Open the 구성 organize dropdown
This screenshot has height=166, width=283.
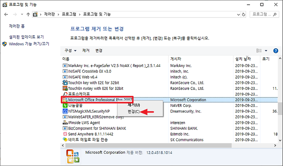pyautogui.click(x=70, y=51)
